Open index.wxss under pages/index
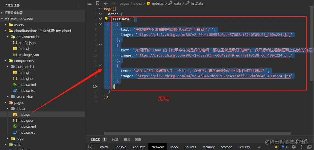The image size is (314, 150). coord(27,132)
